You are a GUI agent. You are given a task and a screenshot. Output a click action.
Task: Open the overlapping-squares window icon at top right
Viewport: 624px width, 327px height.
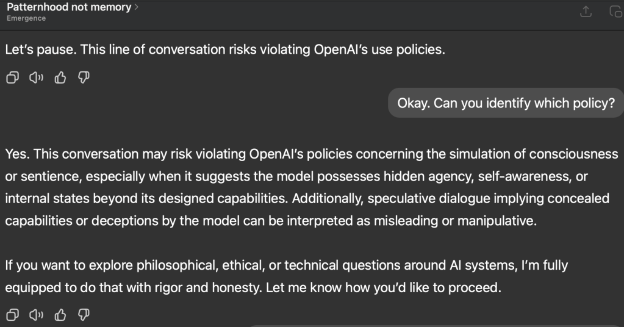click(615, 12)
